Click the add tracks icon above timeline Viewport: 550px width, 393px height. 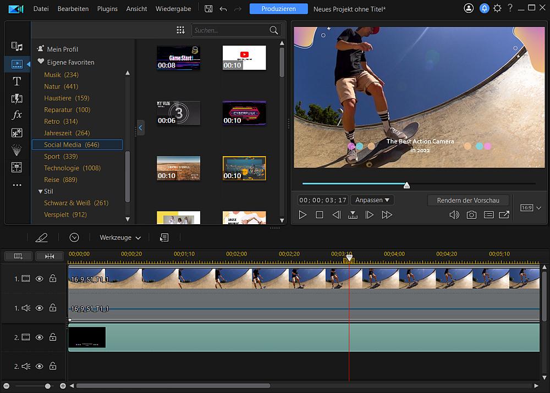(x=18, y=256)
